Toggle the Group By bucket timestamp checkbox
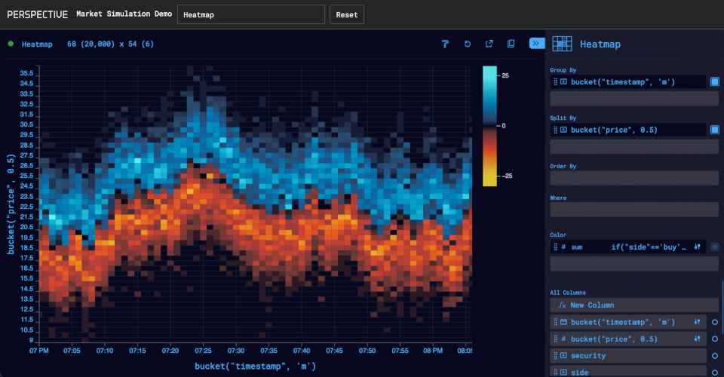724x377 pixels. pyautogui.click(x=714, y=81)
